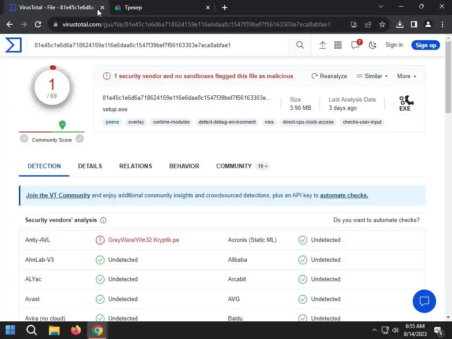The image size is (452, 339).
Task: Expand the More dropdown
Action: click(x=407, y=76)
